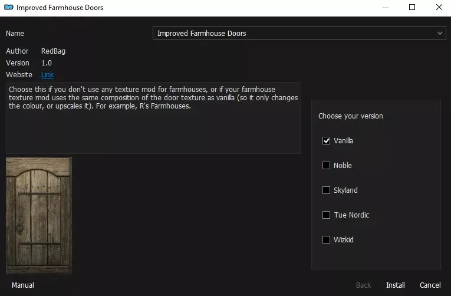451x296 pixels.
Task: Click the greyed-out Back button
Action: pyautogui.click(x=363, y=285)
